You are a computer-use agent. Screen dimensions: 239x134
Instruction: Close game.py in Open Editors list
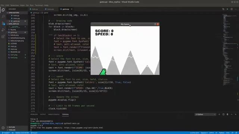[10, 21]
